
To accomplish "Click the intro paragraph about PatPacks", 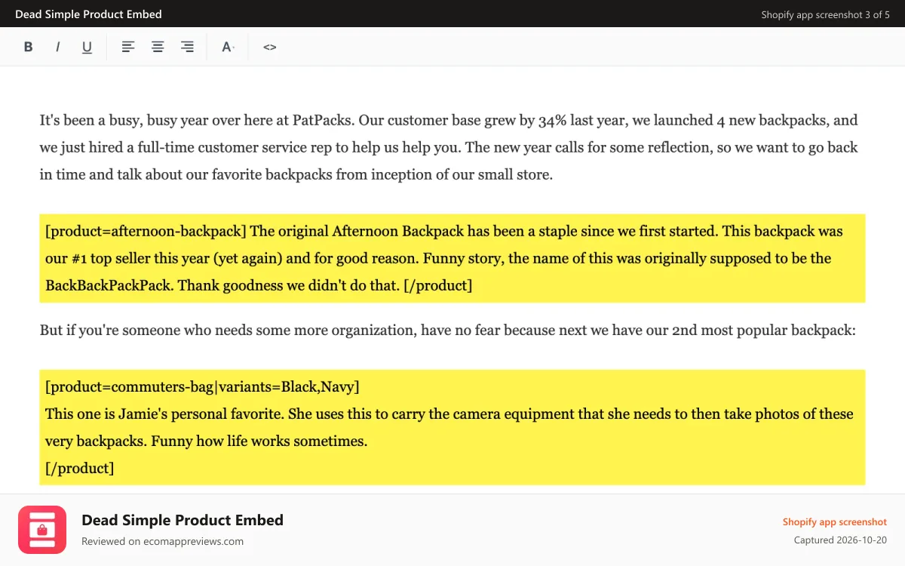I will pyautogui.click(x=449, y=147).
